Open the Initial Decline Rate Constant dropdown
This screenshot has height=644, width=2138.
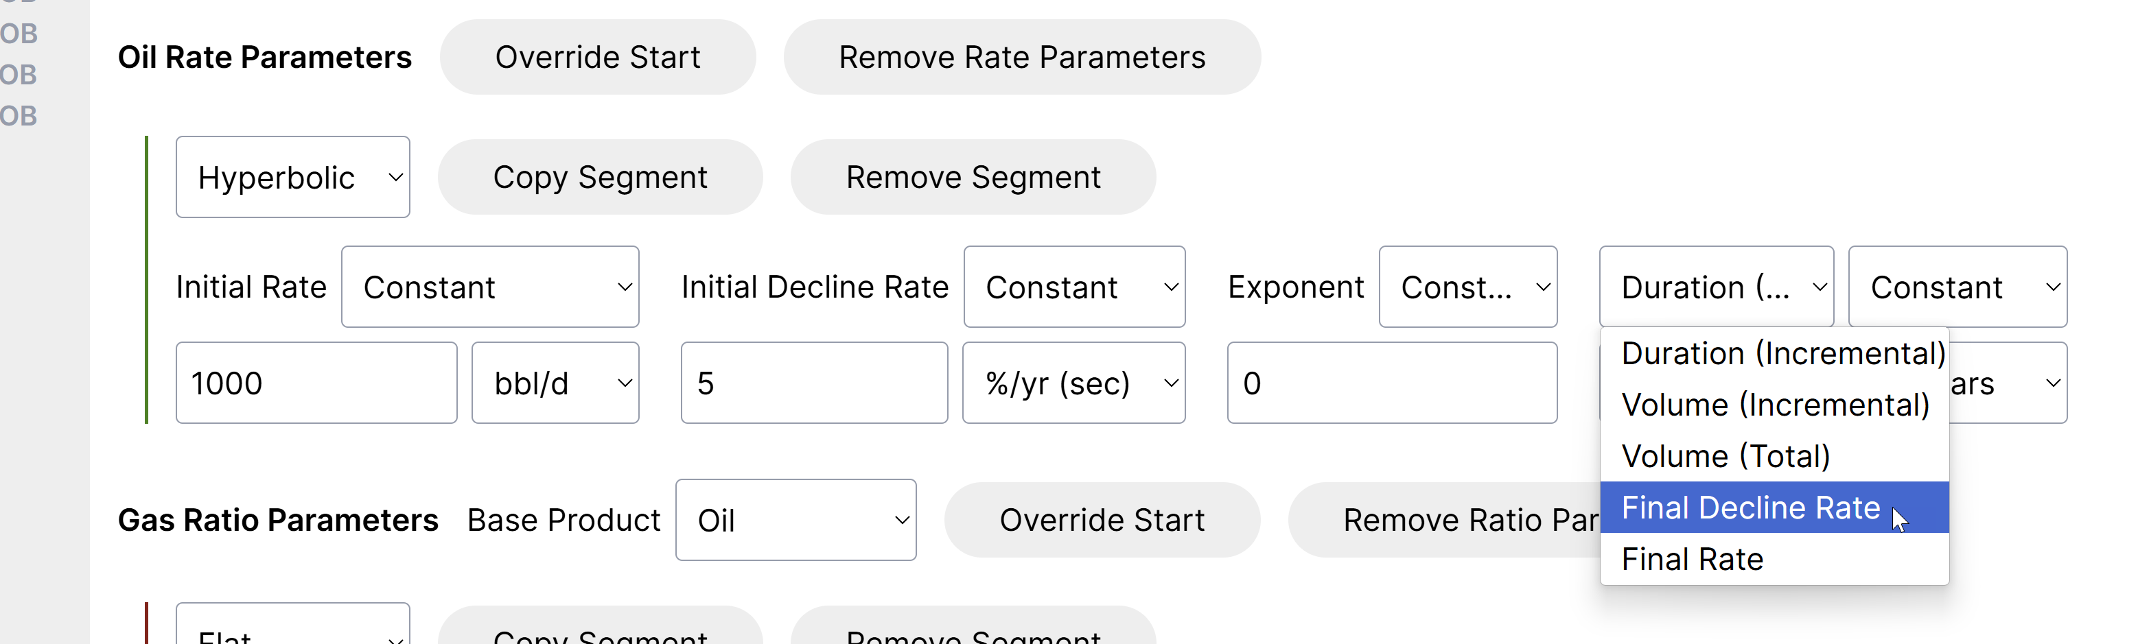click(x=1073, y=287)
